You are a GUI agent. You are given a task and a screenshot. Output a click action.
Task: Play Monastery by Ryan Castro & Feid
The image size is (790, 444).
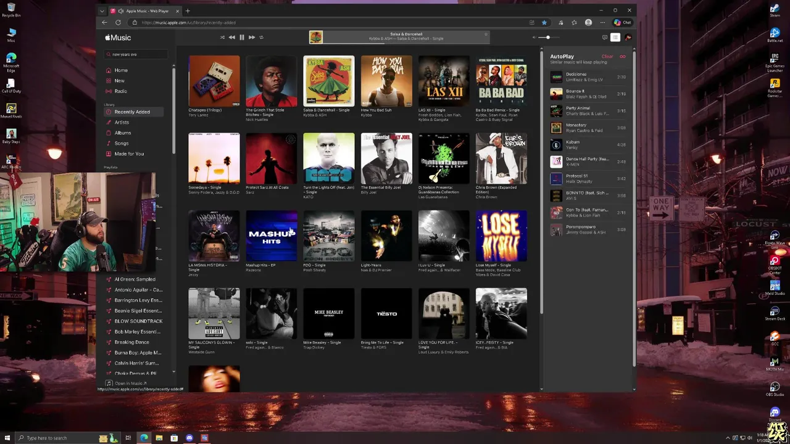click(x=588, y=128)
